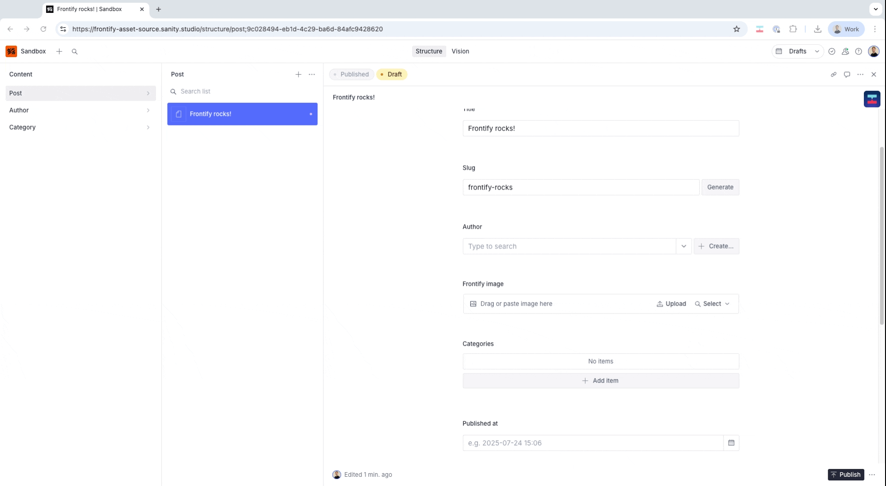
Task: Open browser extensions puzzle icon
Action: 793,29
